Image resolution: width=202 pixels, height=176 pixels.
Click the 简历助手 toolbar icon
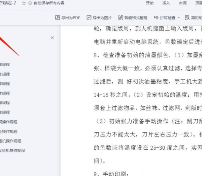(187, 18)
